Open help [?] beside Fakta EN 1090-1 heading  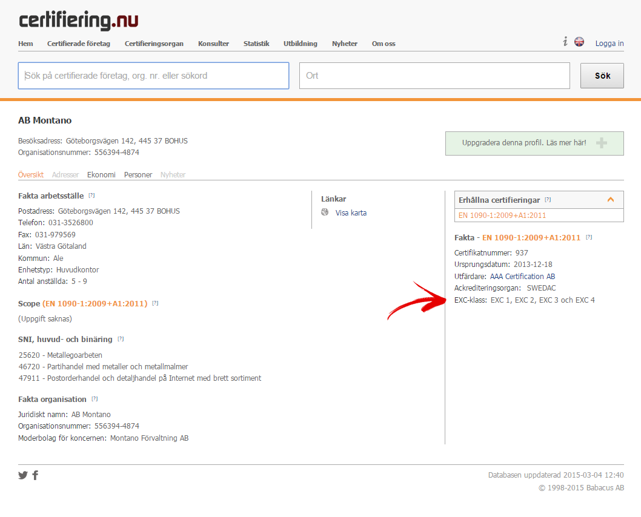(589, 237)
